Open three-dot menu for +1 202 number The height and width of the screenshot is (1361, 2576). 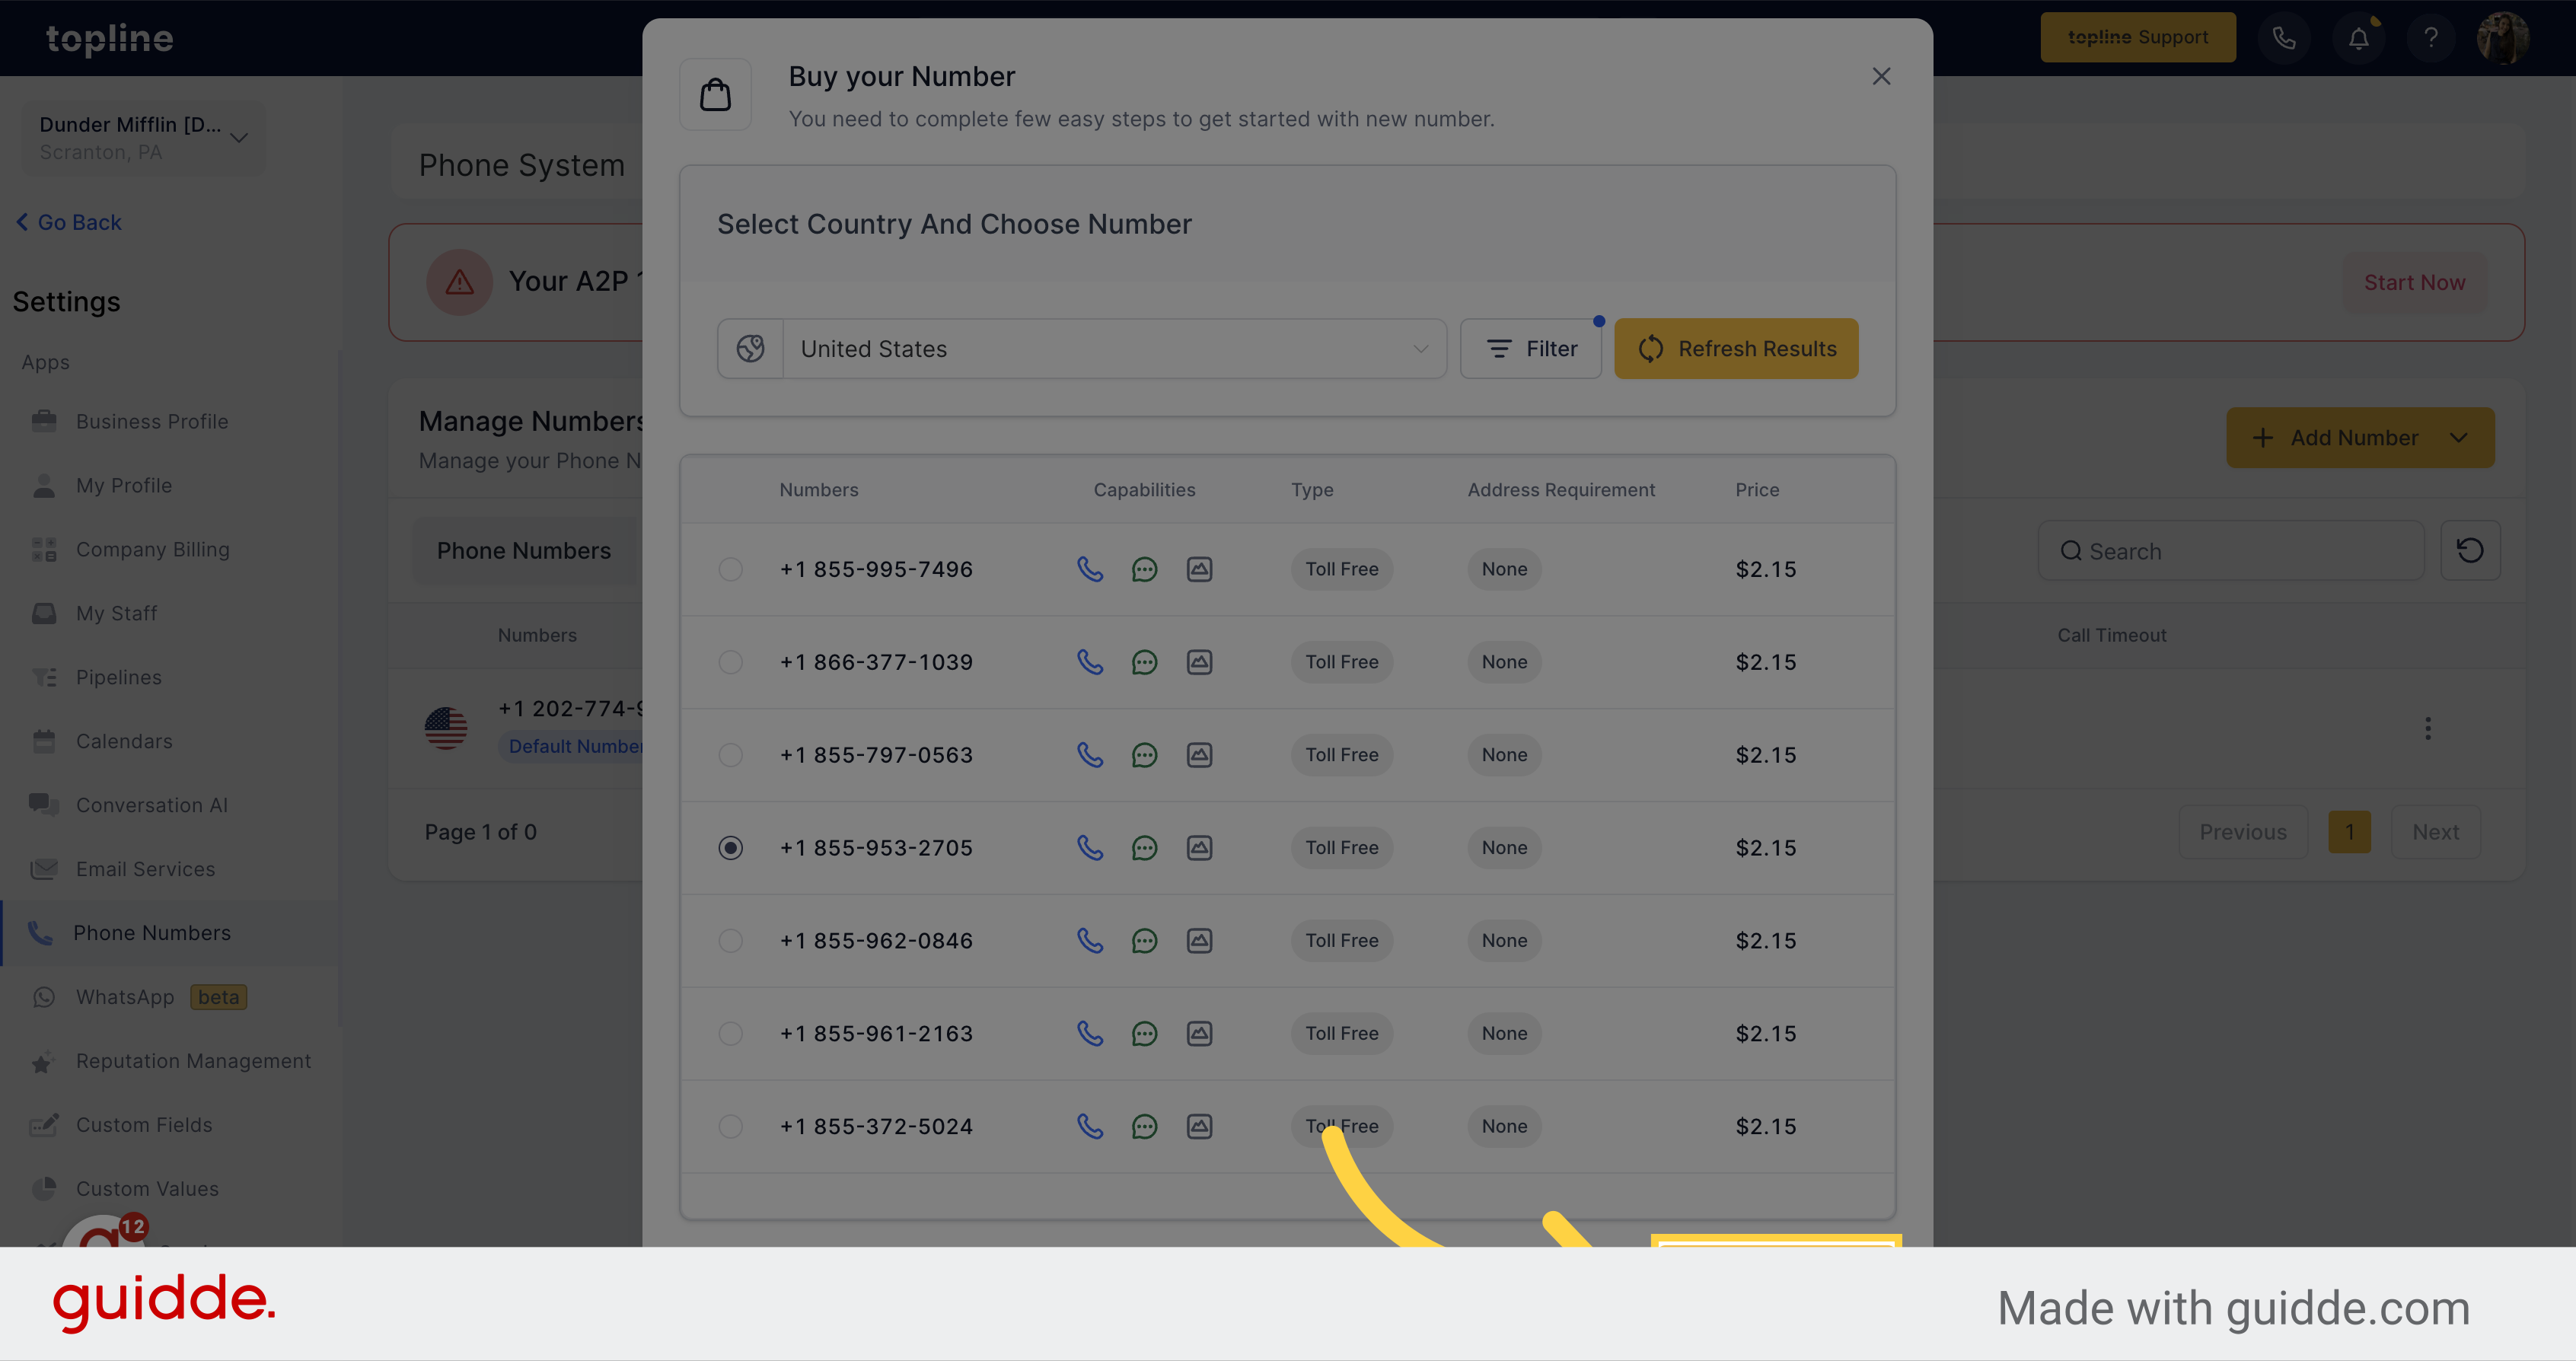[2427, 728]
